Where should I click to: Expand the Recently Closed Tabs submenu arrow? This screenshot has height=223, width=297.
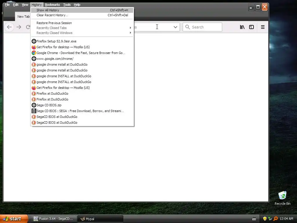point(130,28)
